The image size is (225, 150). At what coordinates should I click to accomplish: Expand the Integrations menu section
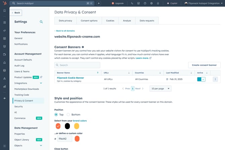[41, 83]
